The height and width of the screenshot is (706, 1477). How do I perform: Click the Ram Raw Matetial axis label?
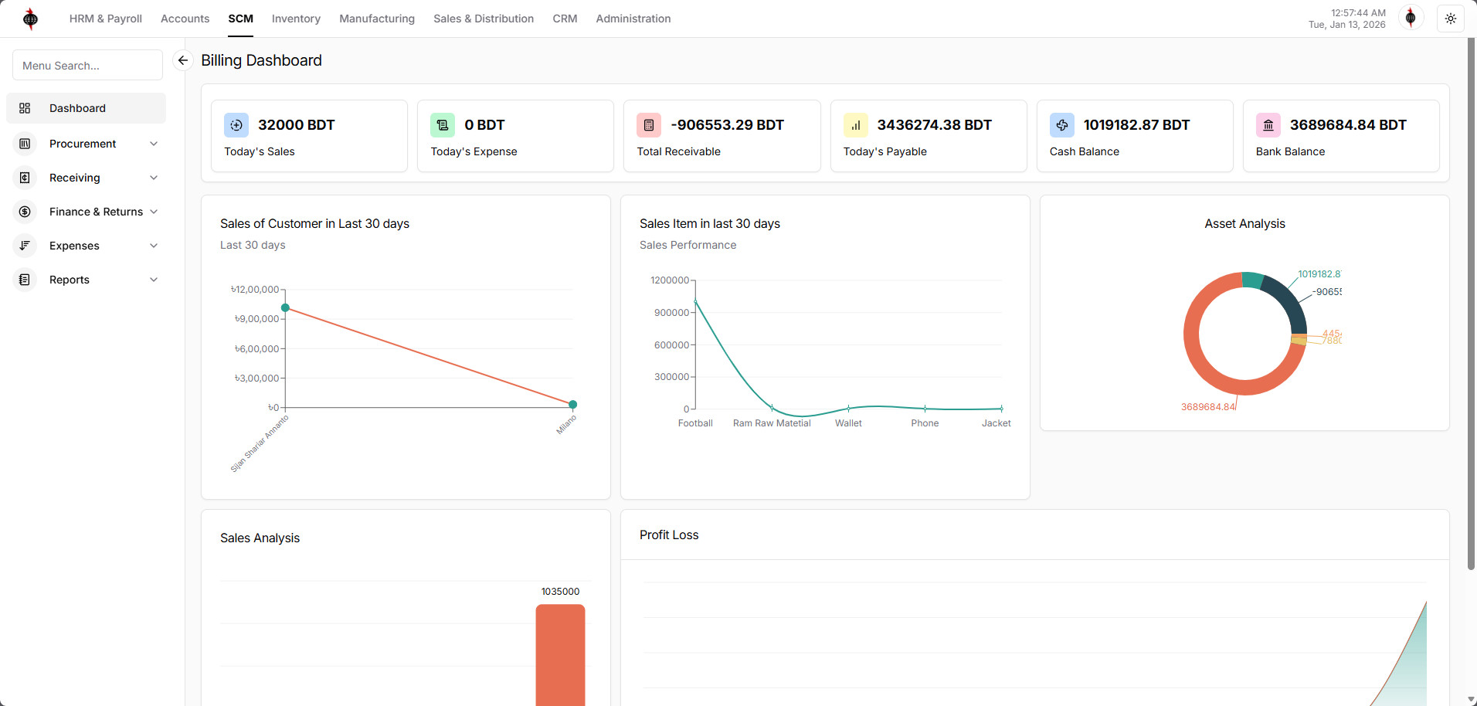(772, 423)
